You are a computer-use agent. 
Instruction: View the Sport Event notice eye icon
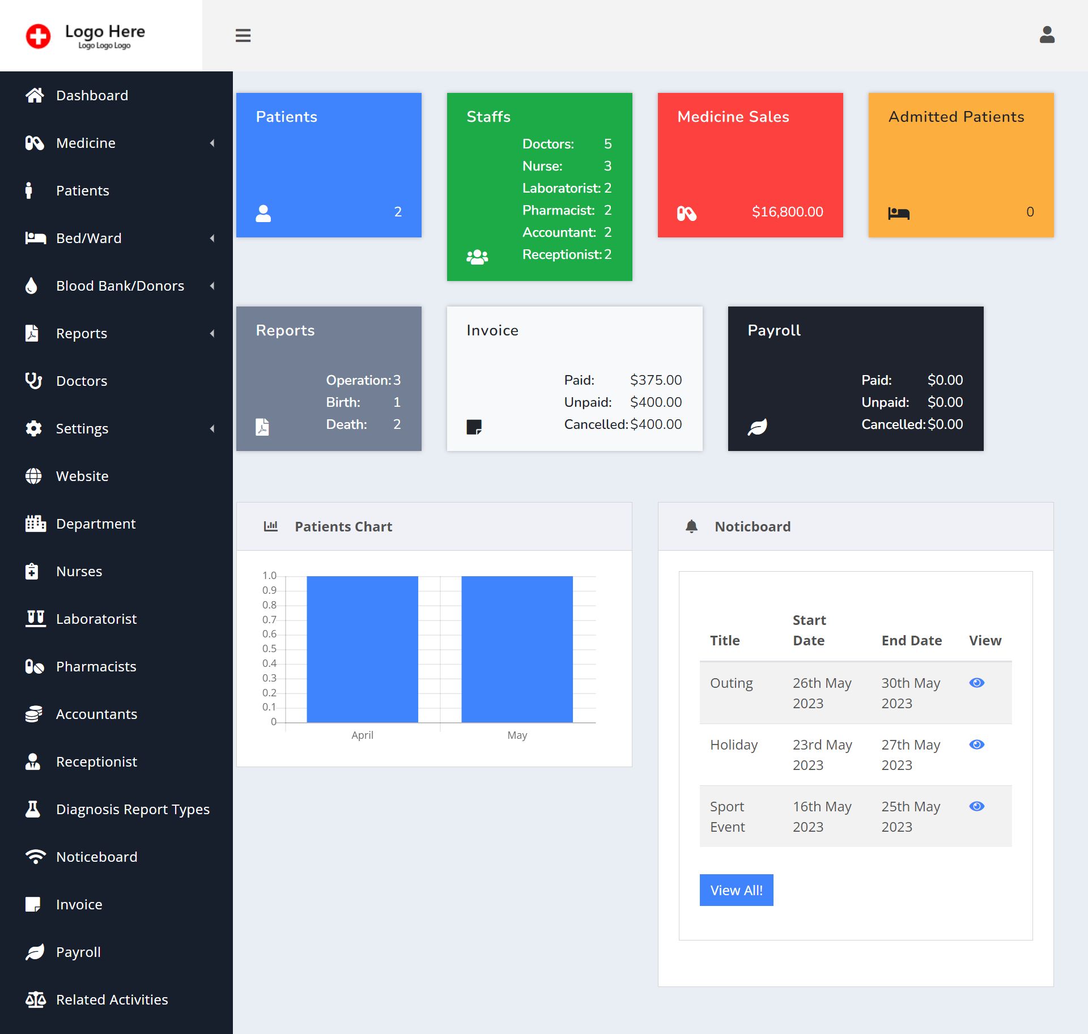tap(976, 806)
